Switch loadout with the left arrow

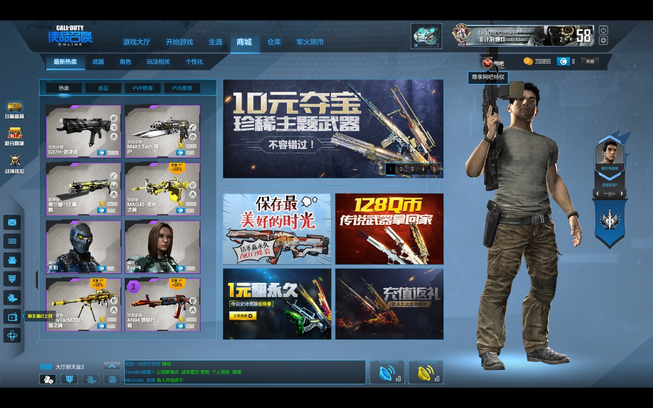[x=597, y=194]
